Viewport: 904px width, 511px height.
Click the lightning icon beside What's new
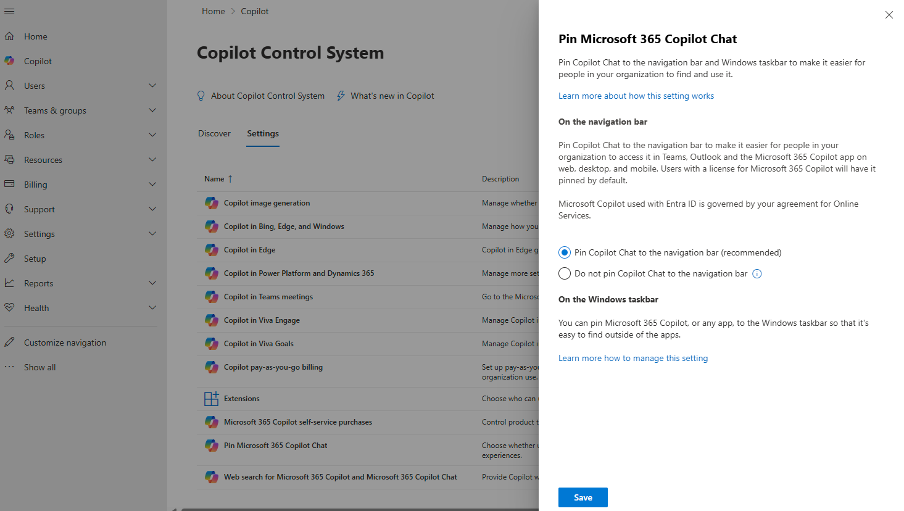(341, 96)
